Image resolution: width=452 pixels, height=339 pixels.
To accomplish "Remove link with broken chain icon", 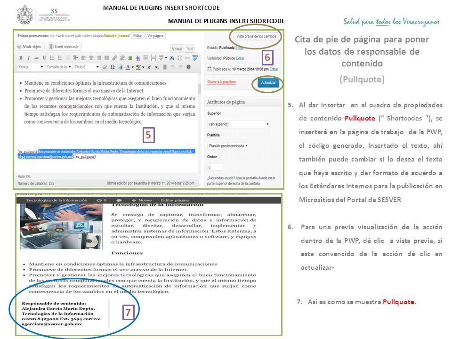I will coord(122,58).
